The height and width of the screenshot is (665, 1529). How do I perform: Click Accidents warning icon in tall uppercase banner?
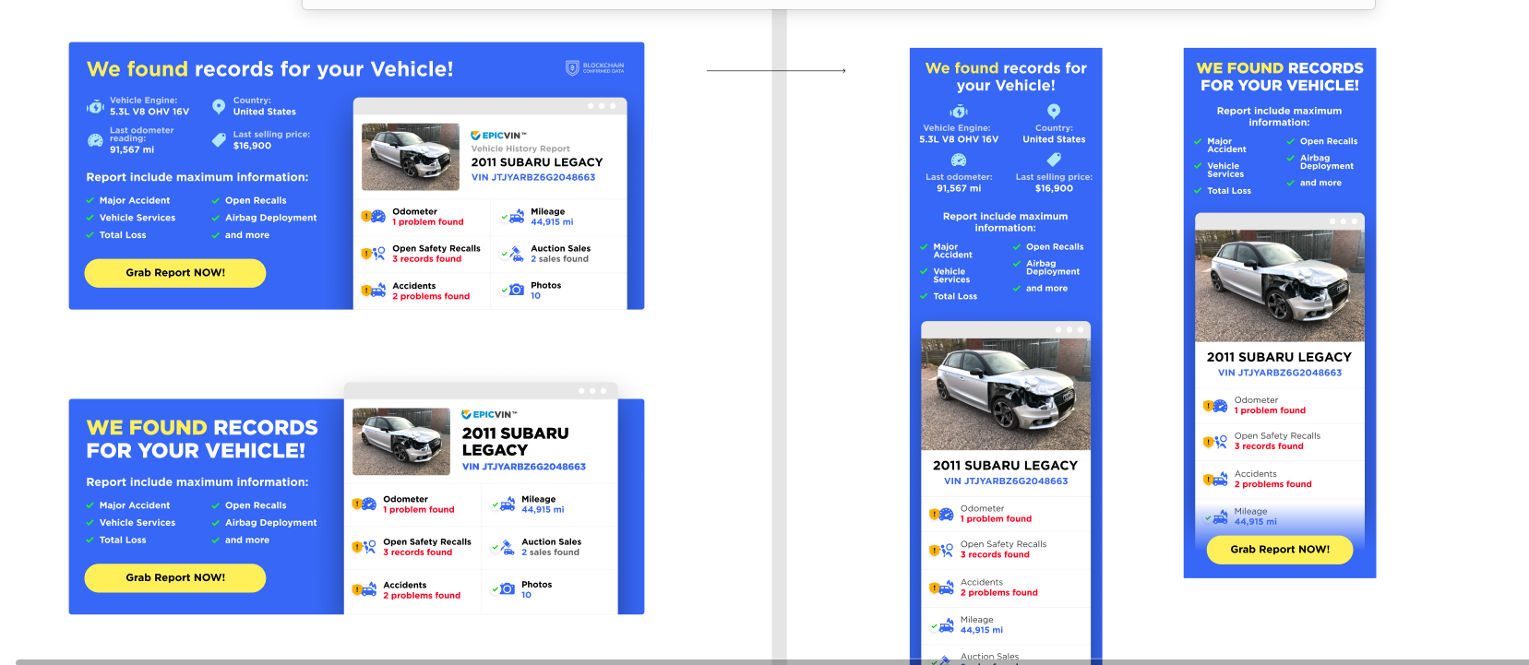1215,480
